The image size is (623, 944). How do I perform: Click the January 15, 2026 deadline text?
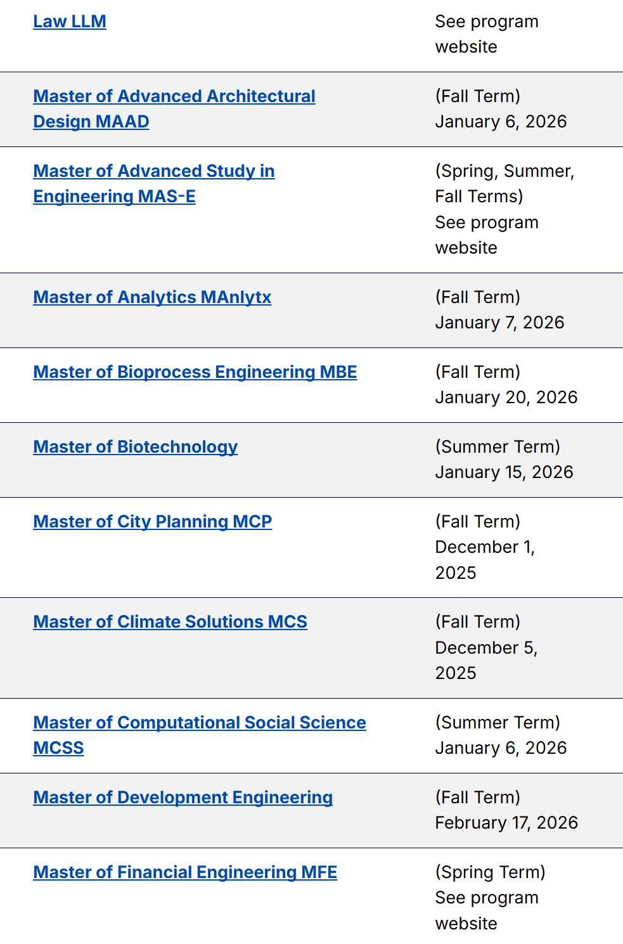504,472
